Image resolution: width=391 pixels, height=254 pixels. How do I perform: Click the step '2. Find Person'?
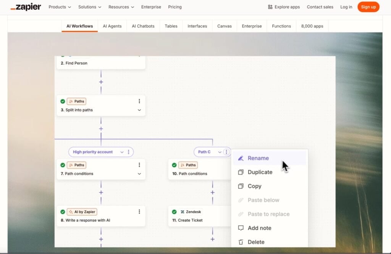click(101, 63)
